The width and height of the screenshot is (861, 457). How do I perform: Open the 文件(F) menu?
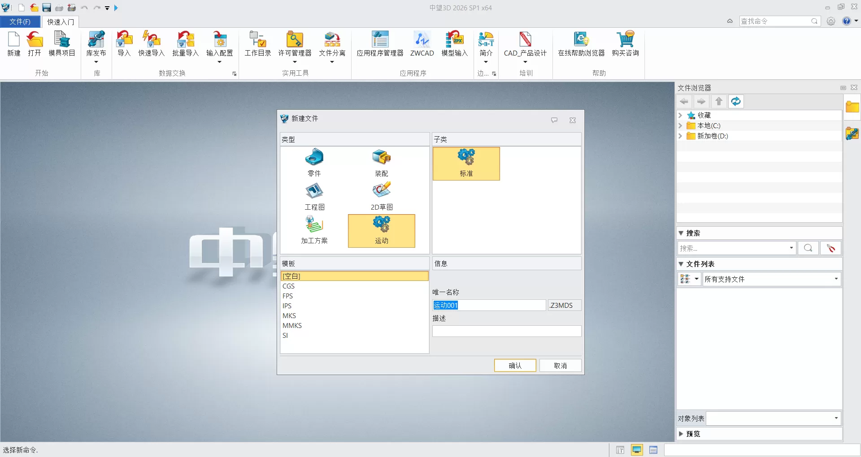pos(20,22)
